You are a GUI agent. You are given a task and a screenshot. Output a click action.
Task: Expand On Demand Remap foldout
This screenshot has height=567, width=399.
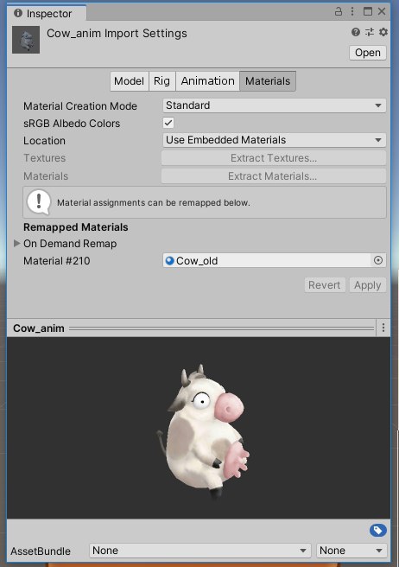coord(16,244)
